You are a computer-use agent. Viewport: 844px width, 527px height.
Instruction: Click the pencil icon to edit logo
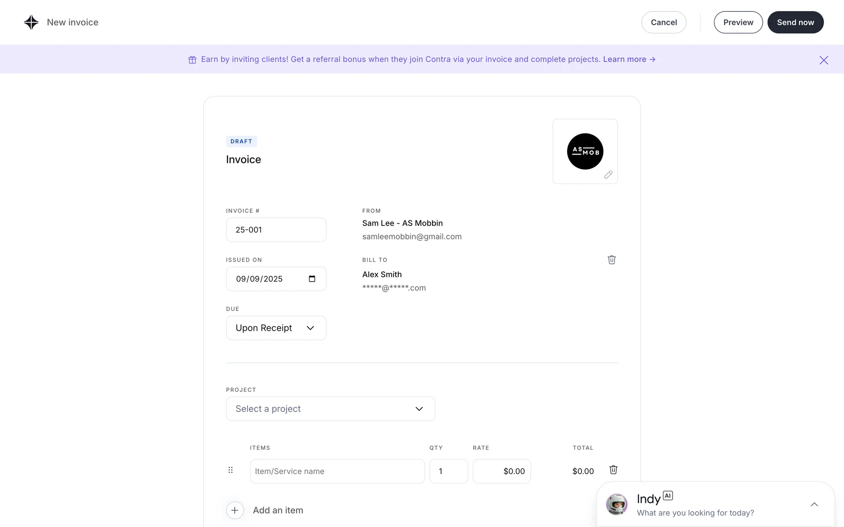click(x=608, y=175)
